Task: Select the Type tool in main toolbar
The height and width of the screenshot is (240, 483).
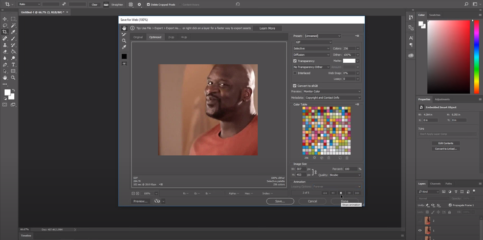Action: tap(13, 65)
